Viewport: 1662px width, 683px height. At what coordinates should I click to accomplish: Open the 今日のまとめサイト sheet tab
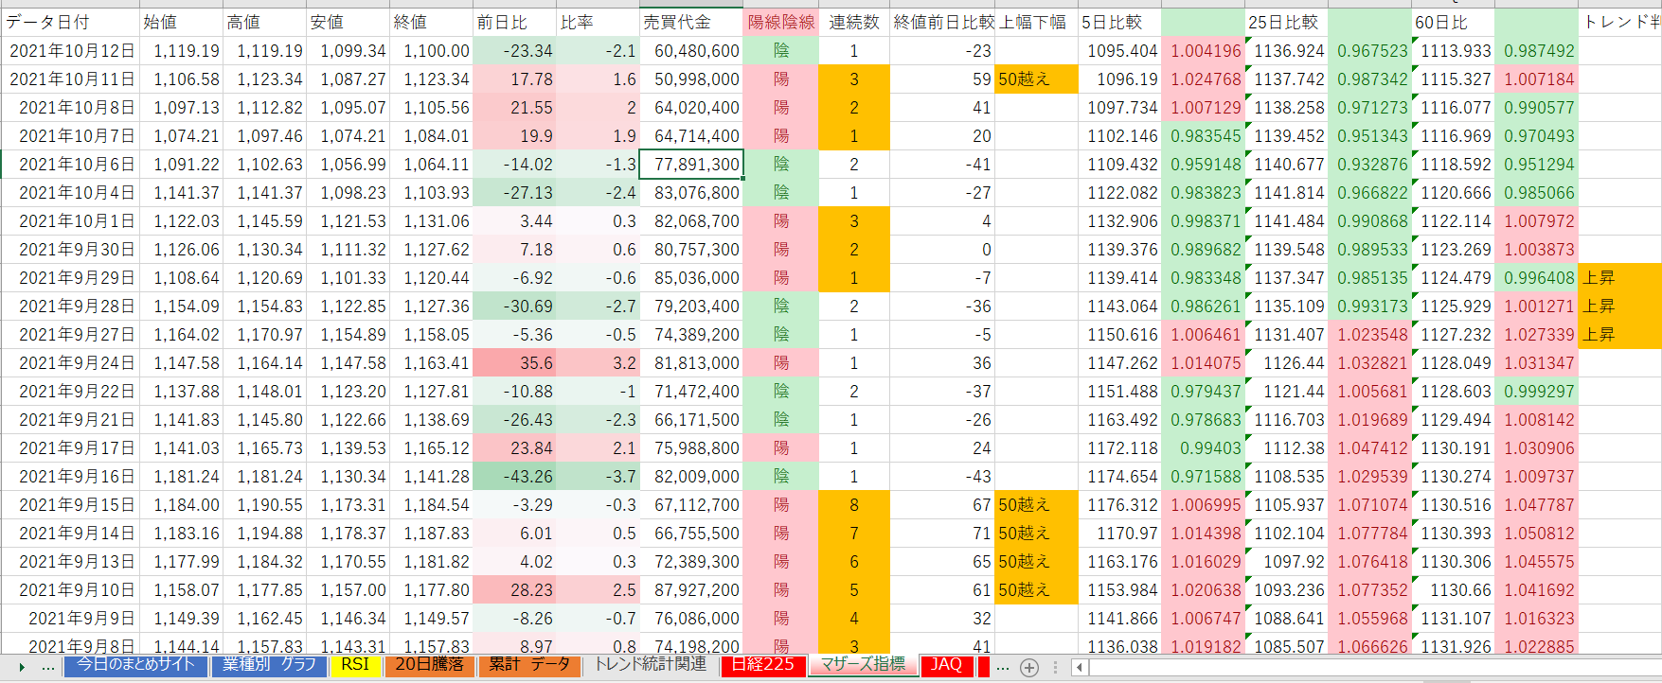pyautogui.click(x=135, y=665)
